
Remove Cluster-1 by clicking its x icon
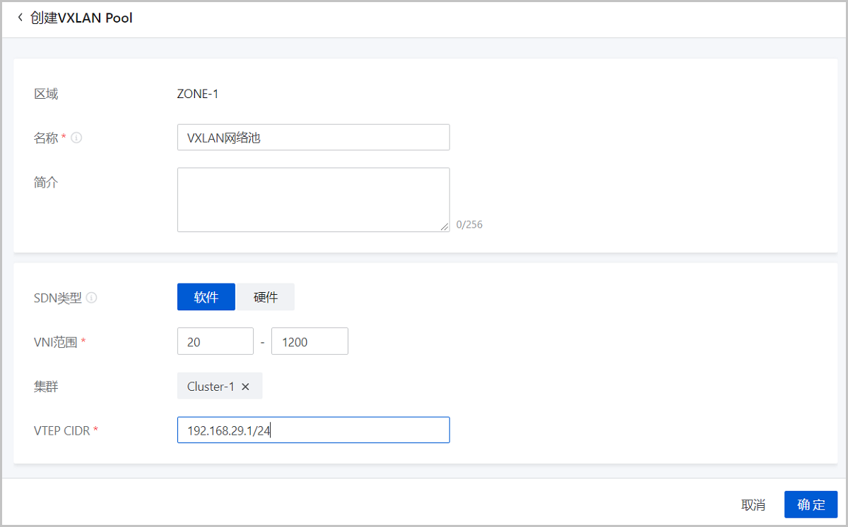[245, 386]
